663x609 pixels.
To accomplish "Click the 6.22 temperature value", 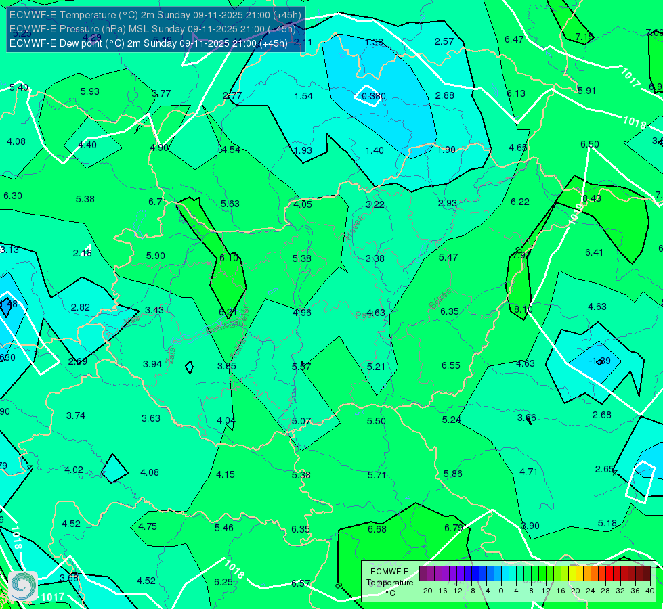I will pyautogui.click(x=520, y=202).
